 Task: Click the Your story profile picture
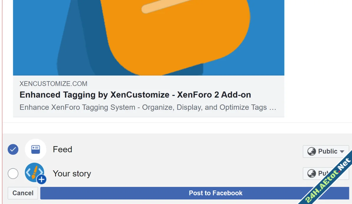pyautogui.click(x=34, y=172)
